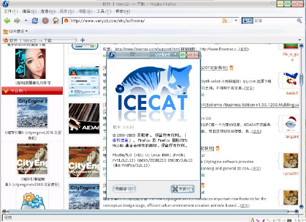The height and width of the screenshot is (222, 306).
Task: Click the baidu3 cartoon avatar
Action: click(x=291, y=80)
